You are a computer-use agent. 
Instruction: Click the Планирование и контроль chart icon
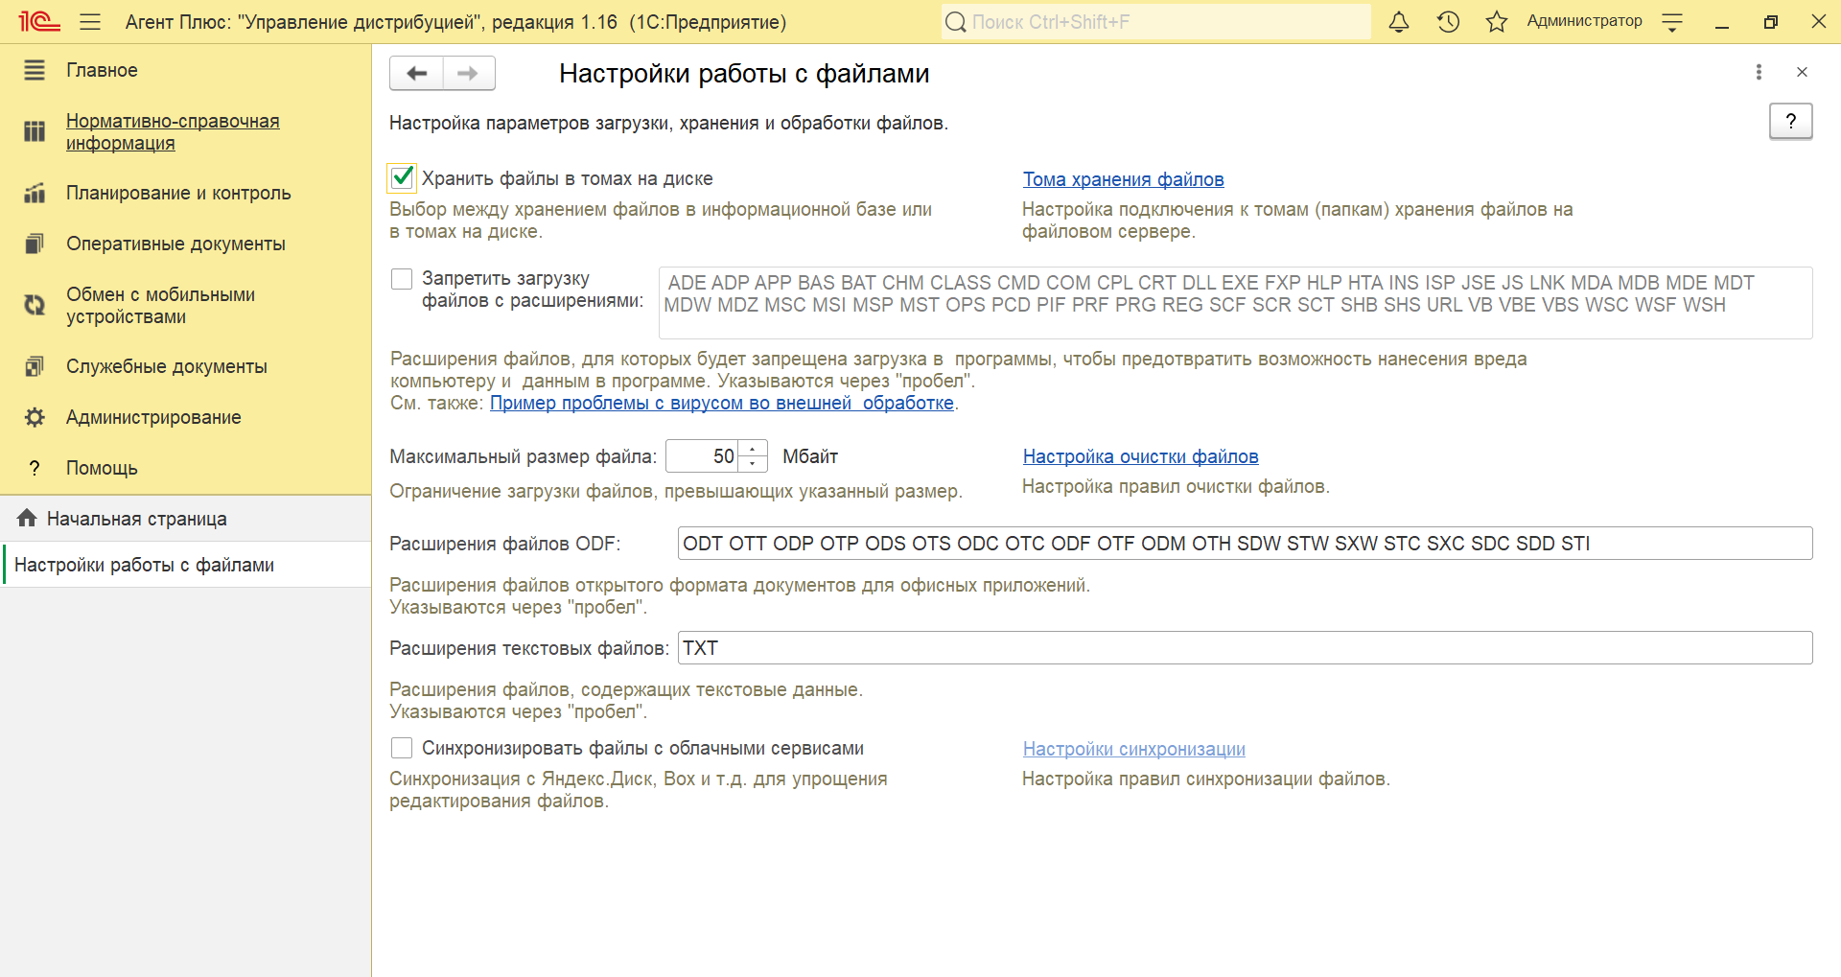tap(35, 193)
